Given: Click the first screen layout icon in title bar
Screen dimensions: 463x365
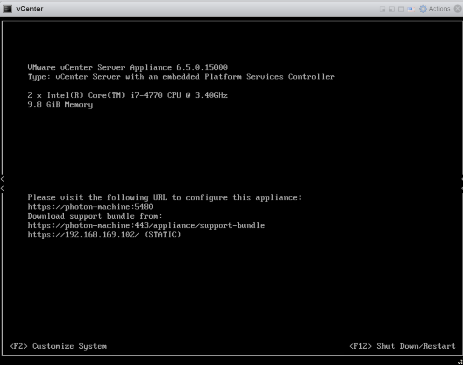Looking at the screenshot, I should tap(382, 9).
